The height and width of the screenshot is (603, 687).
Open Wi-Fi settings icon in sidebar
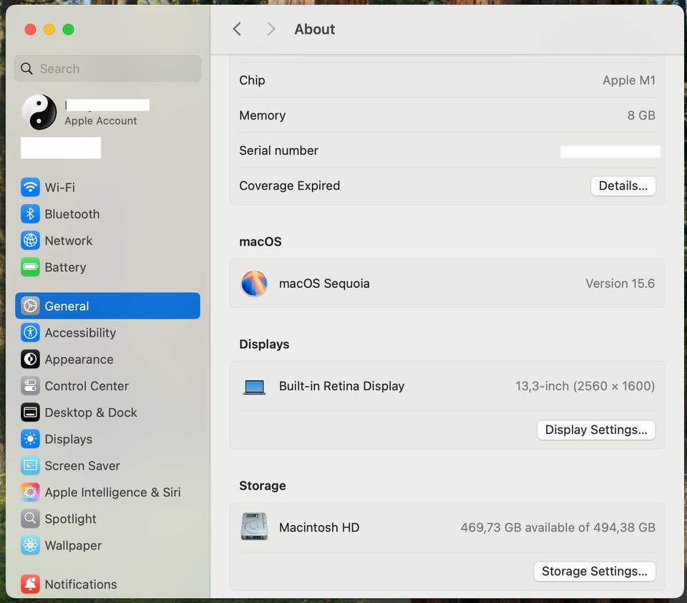(30, 187)
